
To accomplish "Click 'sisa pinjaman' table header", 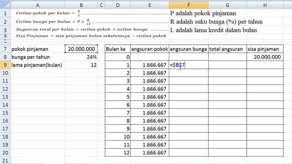I will (x=265, y=49).
